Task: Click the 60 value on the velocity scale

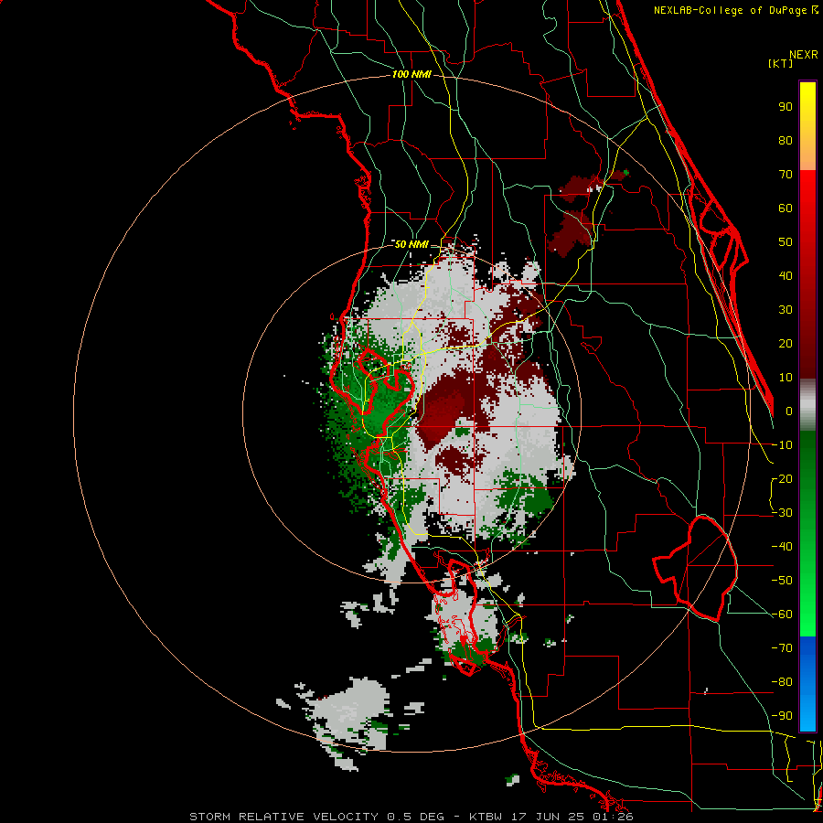Action: coord(786,208)
